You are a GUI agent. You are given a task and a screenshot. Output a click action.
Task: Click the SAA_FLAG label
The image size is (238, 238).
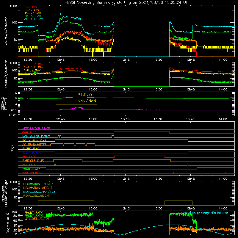(x=29, y=156)
